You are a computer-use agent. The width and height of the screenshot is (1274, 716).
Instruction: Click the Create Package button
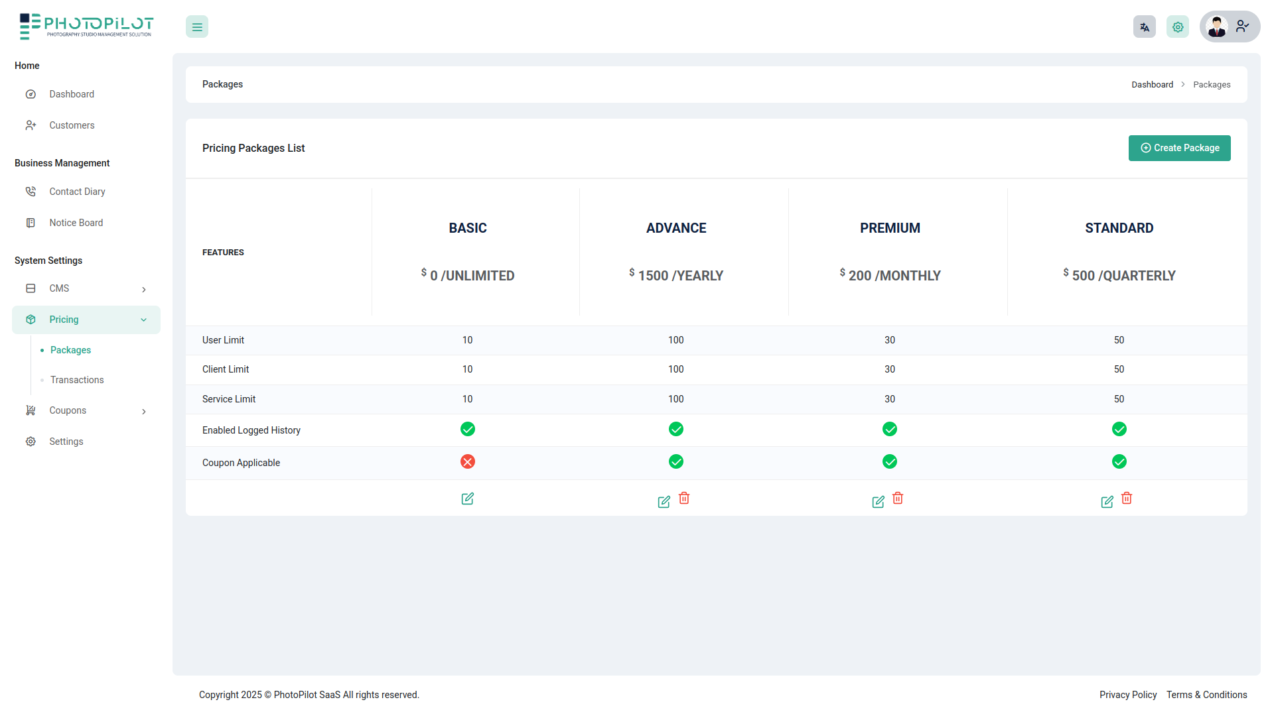(x=1179, y=148)
